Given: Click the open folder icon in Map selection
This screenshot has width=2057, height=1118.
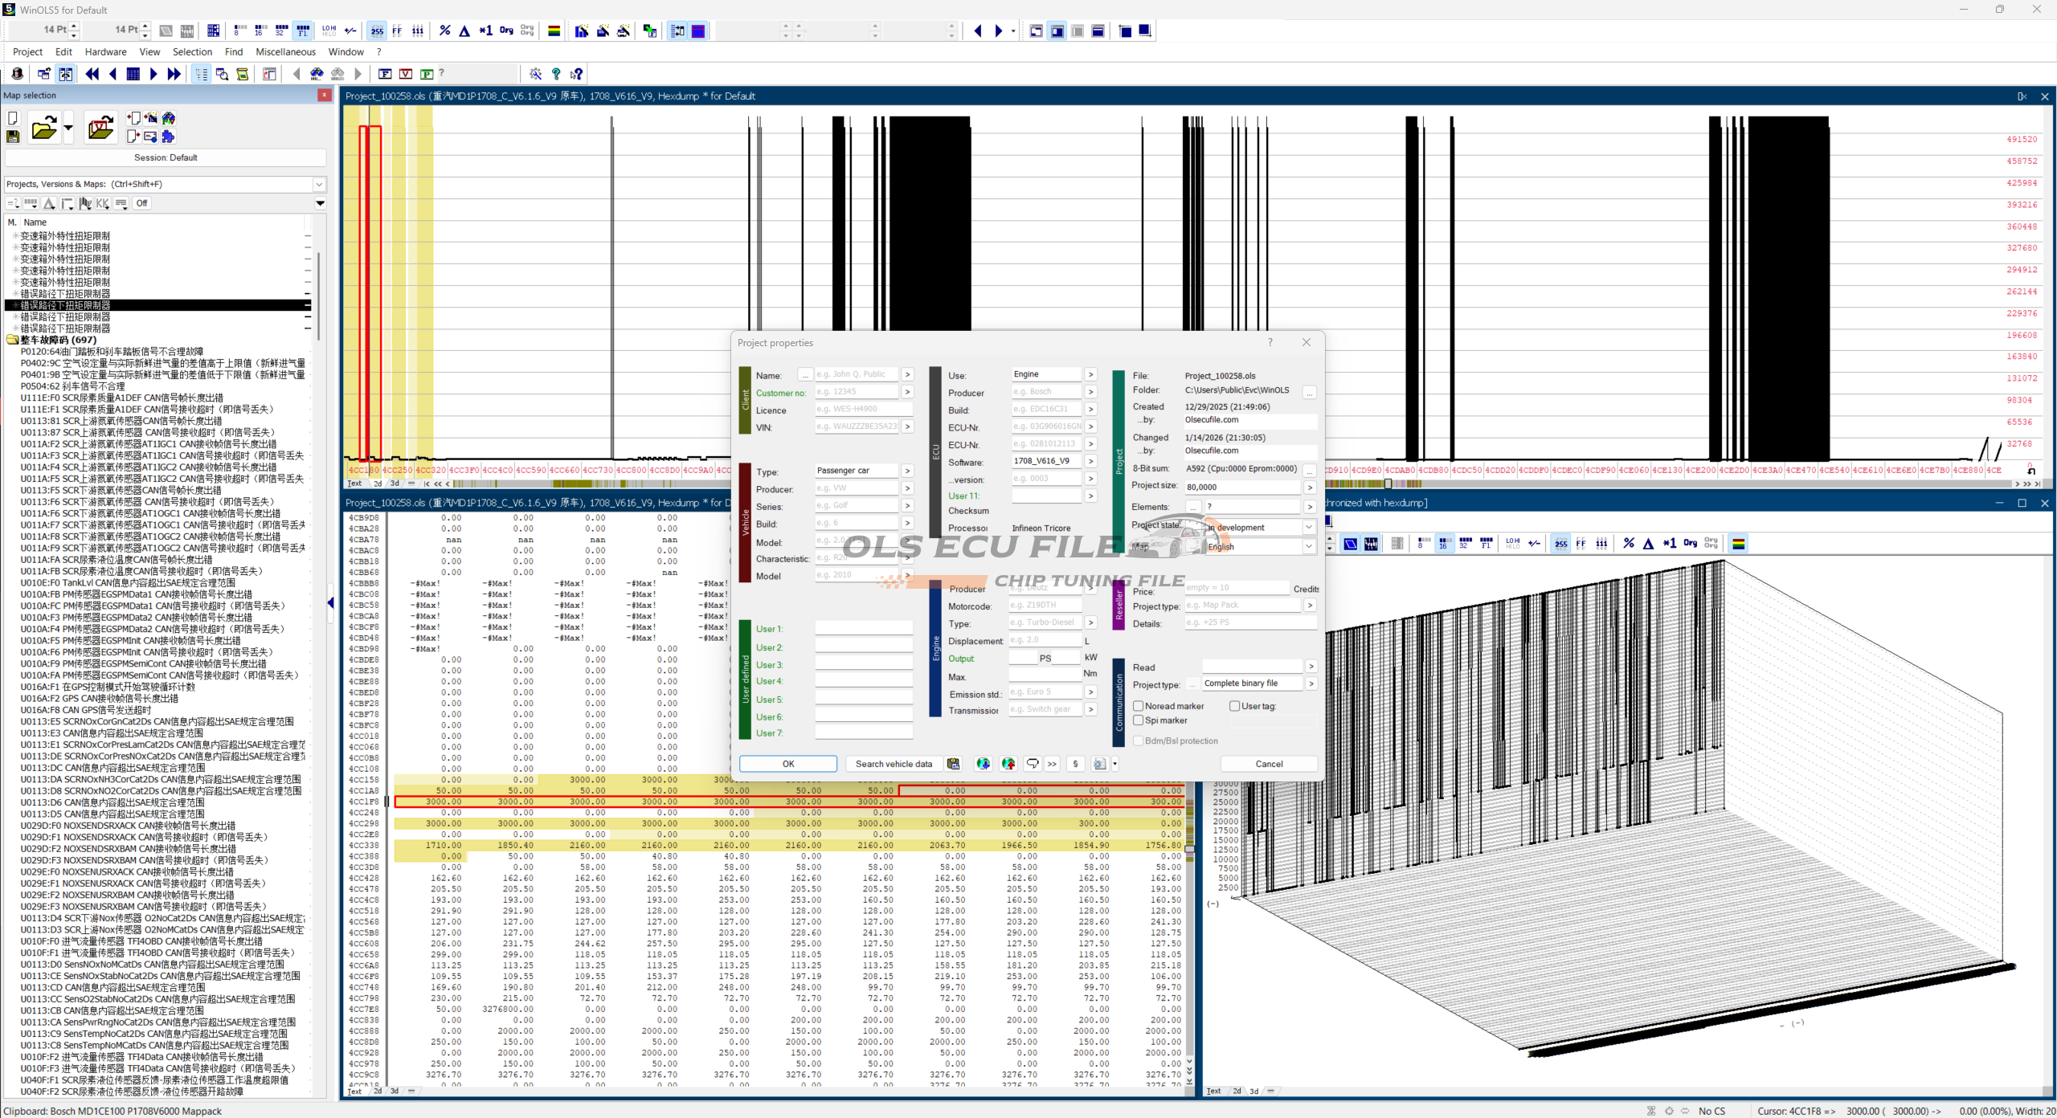Looking at the screenshot, I should click(x=43, y=129).
